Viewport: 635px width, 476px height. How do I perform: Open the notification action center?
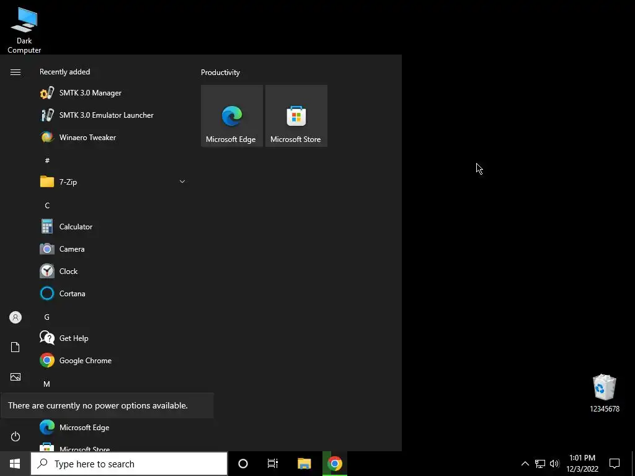click(x=615, y=464)
